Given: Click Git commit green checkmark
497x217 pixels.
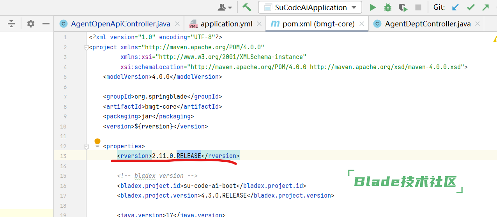Looking at the screenshot, I should click(x=471, y=7).
